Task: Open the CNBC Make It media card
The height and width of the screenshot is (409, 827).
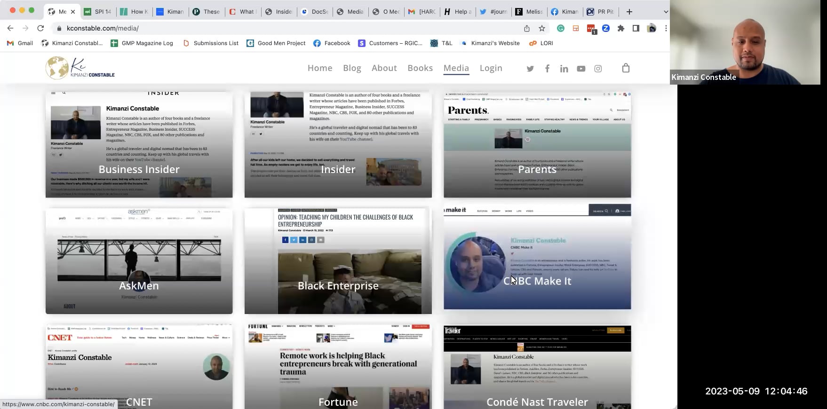Action: coord(537,257)
